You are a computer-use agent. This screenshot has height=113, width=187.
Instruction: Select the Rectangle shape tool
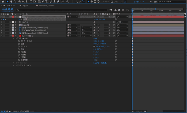39,1
